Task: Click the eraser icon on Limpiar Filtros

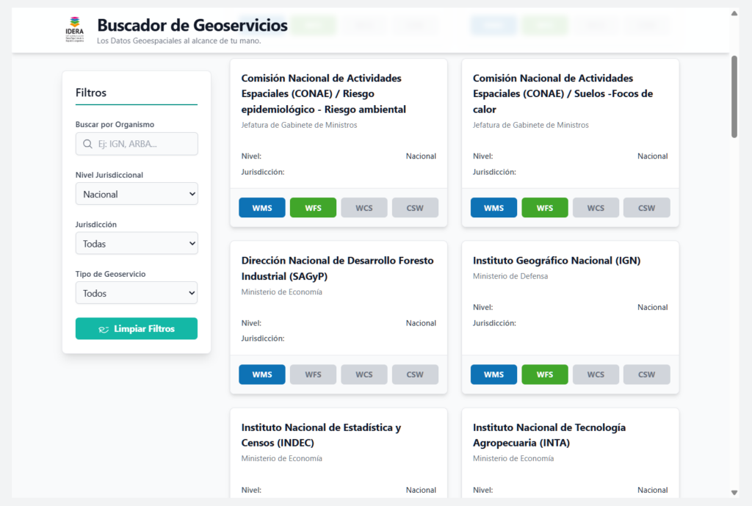Action: [x=104, y=329]
